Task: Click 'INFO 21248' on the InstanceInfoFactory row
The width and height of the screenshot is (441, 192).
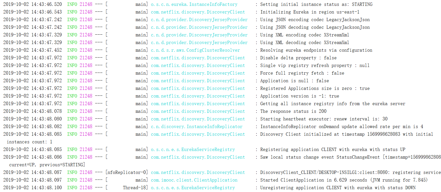Action: point(80,4)
